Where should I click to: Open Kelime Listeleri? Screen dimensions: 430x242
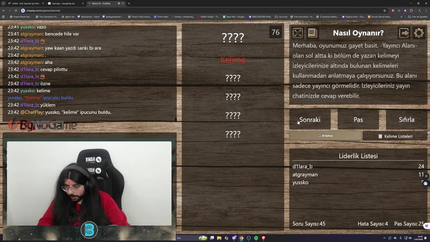click(395, 136)
